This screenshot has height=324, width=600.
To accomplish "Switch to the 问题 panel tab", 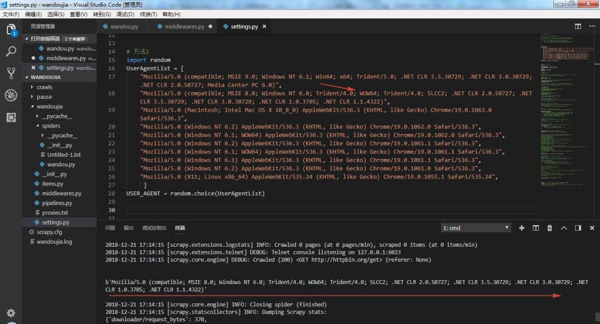I will (110, 228).
